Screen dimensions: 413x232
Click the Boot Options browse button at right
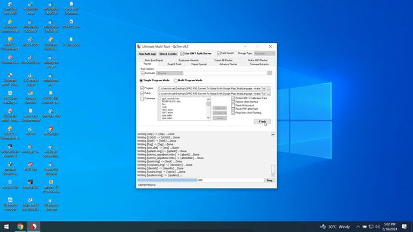[270, 73]
